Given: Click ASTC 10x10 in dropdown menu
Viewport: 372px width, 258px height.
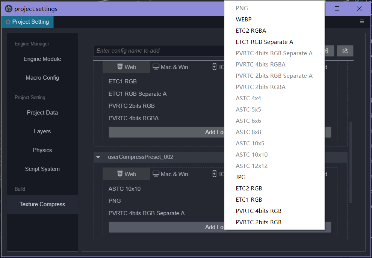Looking at the screenshot, I should click(274, 155).
